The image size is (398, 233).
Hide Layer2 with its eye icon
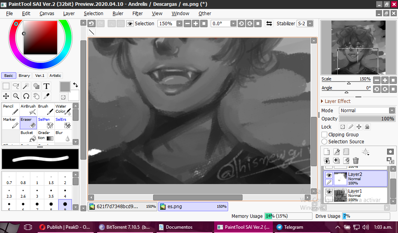(x=329, y=175)
